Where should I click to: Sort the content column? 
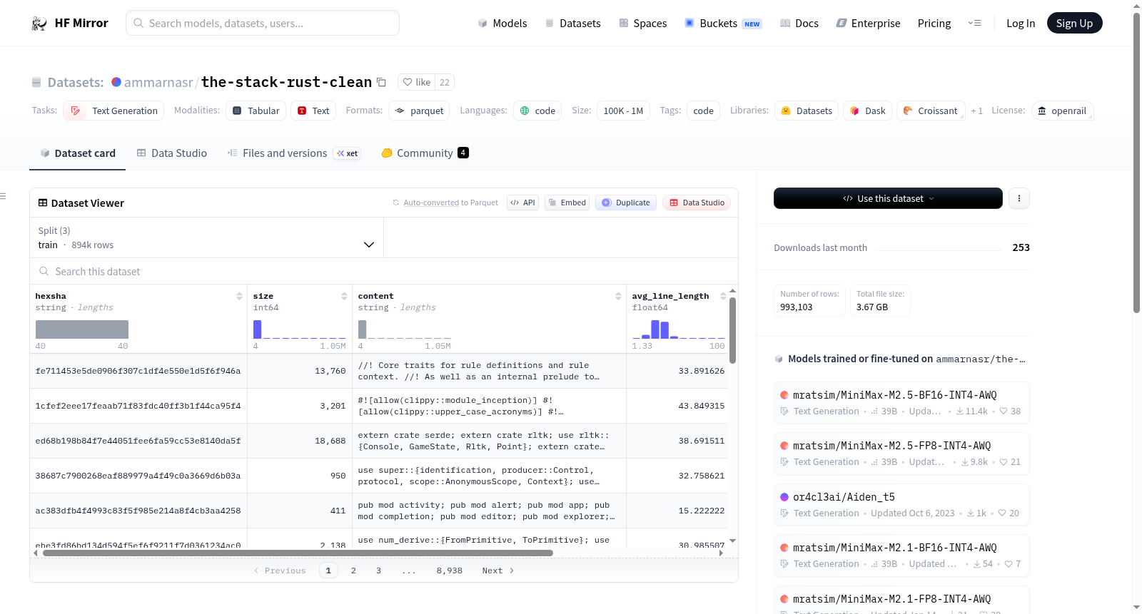pos(618,296)
